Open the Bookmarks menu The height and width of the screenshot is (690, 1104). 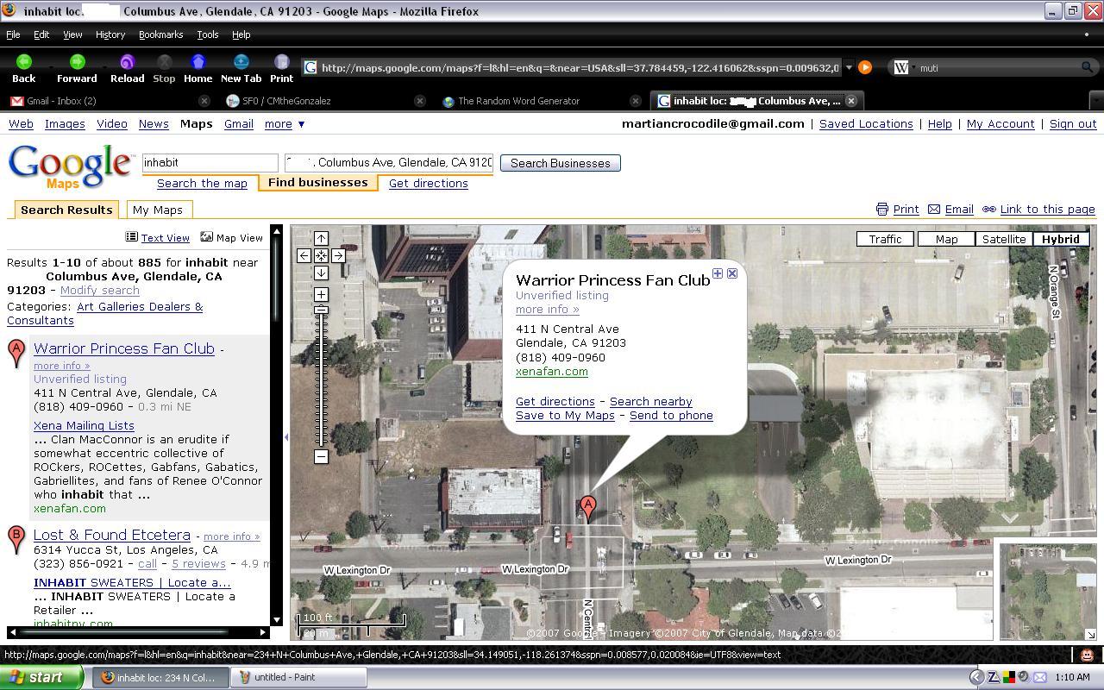point(160,34)
